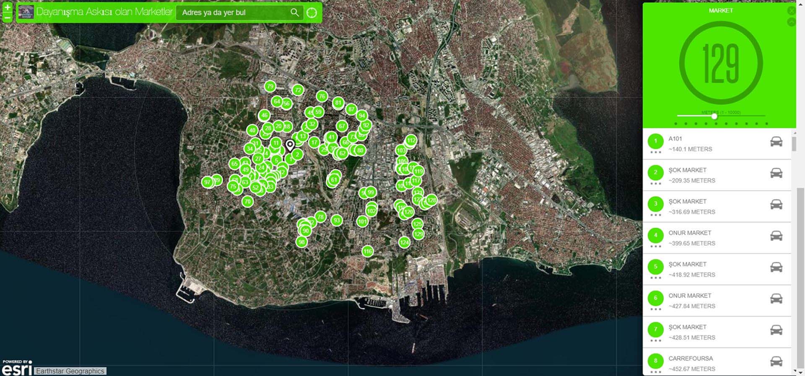Get directions to ŞOK MARKET ~316.69 meters
Screen dimensions: 805x376
pyautogui.click(x=776, y=204)
